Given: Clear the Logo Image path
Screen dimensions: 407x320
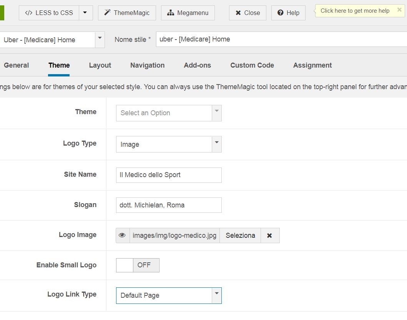Looking at the screenshot, I should (269, 235).
